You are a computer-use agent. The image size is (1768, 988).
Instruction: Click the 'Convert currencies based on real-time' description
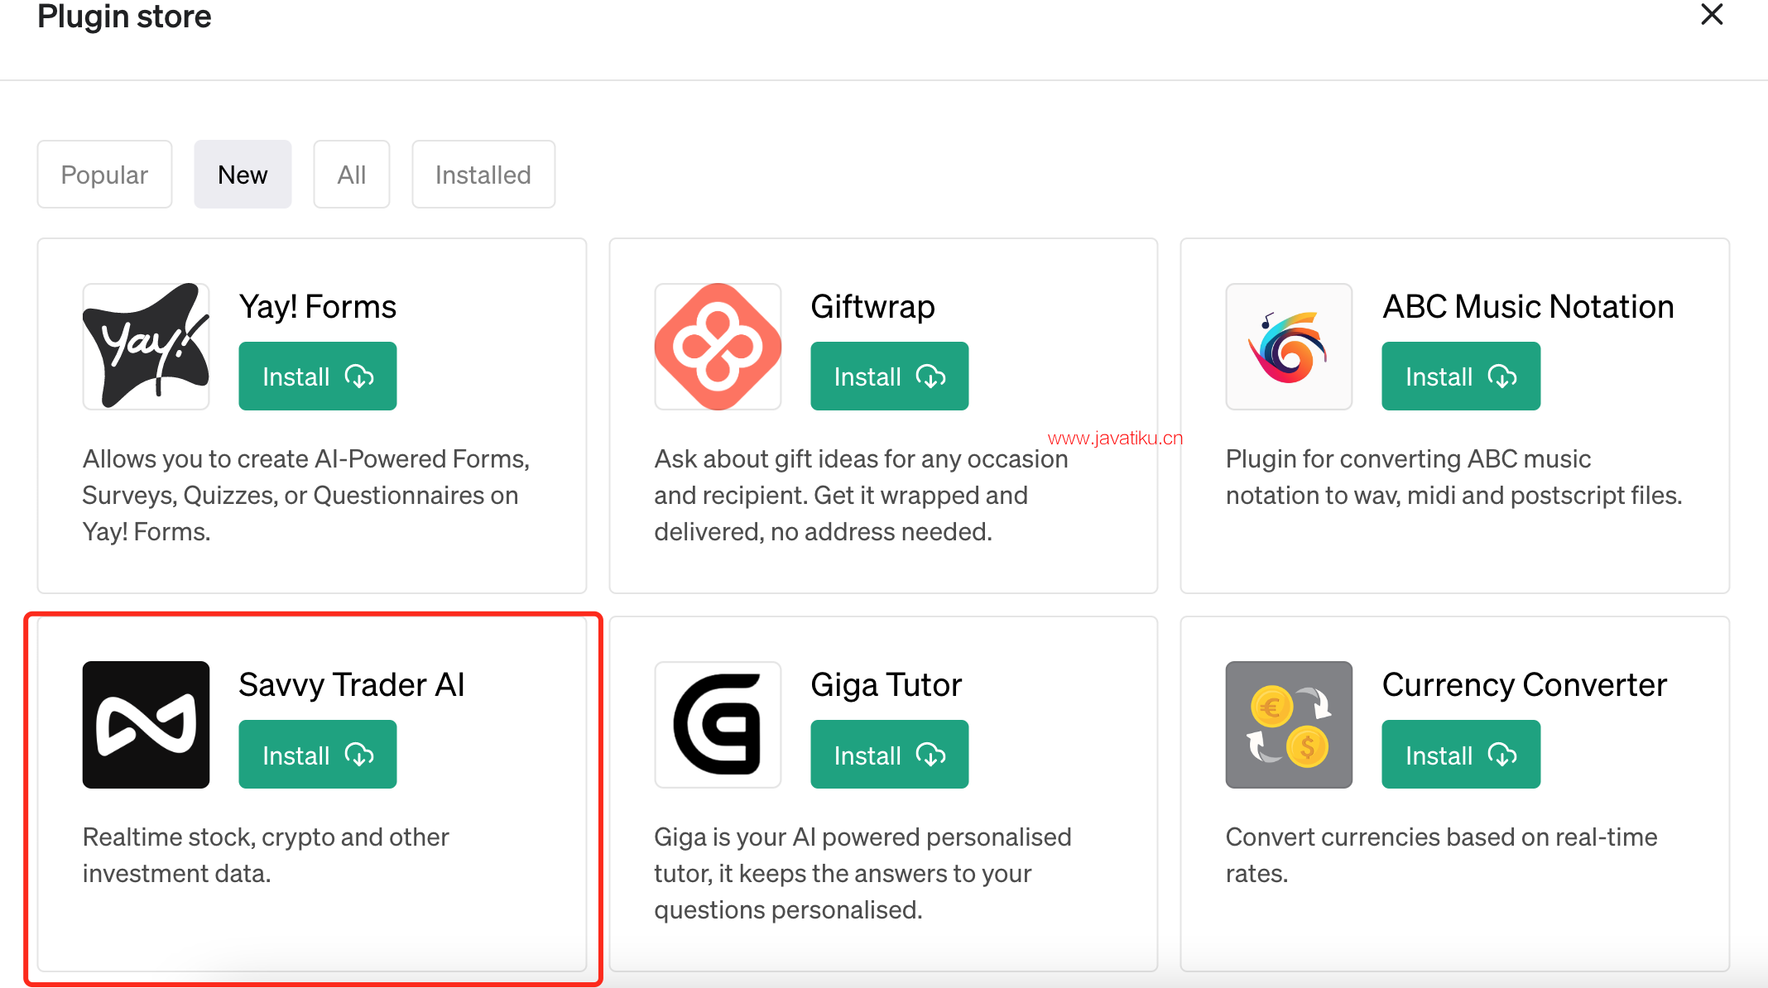pyautogui.click(x=1442, y=855)
